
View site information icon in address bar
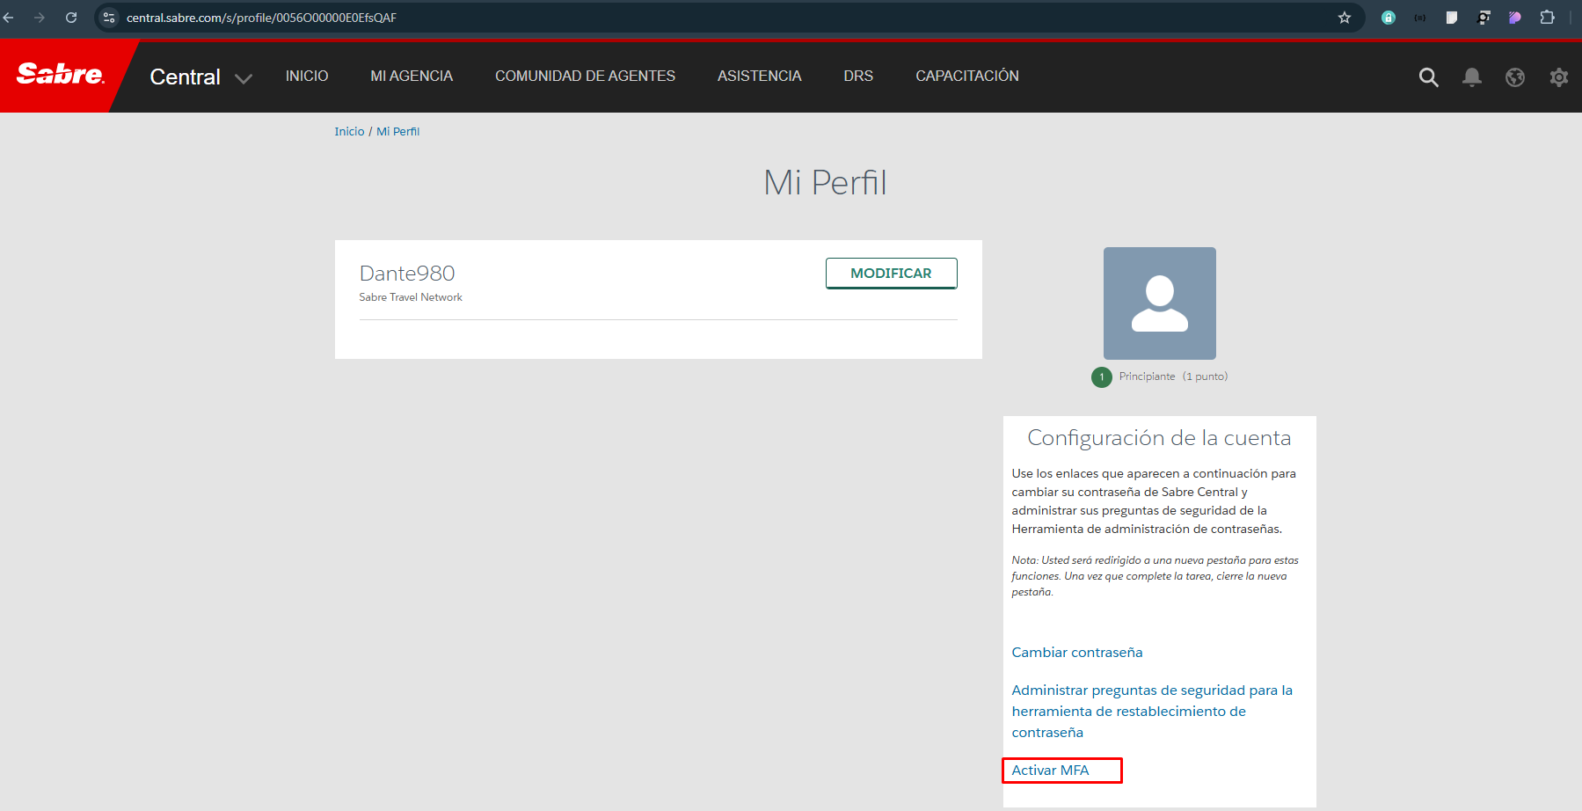point(109,18)
